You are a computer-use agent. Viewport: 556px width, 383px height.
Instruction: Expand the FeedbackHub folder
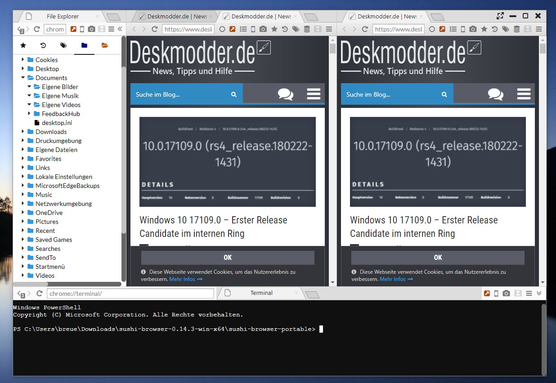(29, 114)
